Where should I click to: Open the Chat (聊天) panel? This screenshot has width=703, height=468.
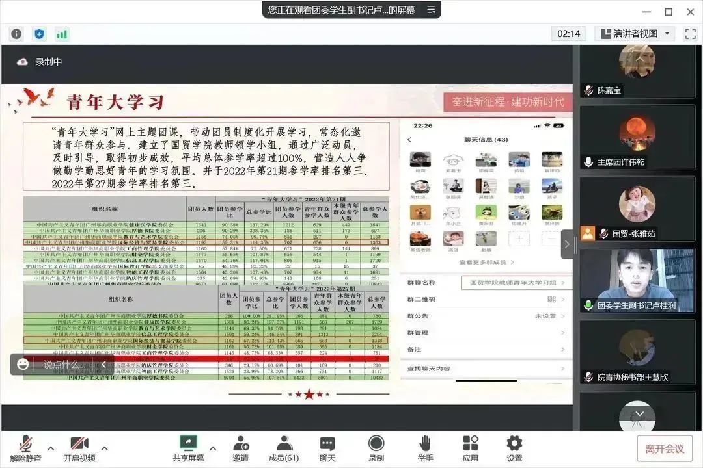(x=327, y=448)
